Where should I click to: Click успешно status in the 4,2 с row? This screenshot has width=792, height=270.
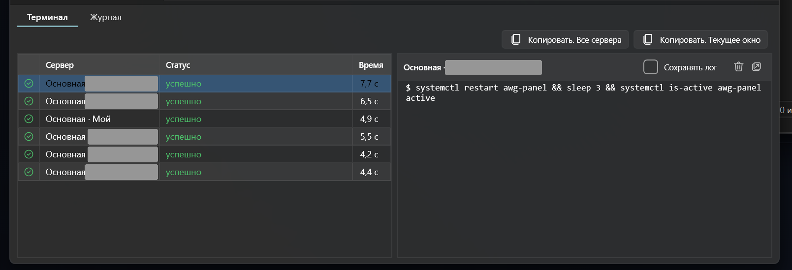[x=184, y=154]
